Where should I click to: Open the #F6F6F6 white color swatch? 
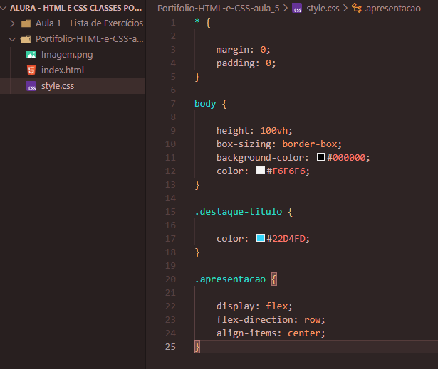click(261, 171)
